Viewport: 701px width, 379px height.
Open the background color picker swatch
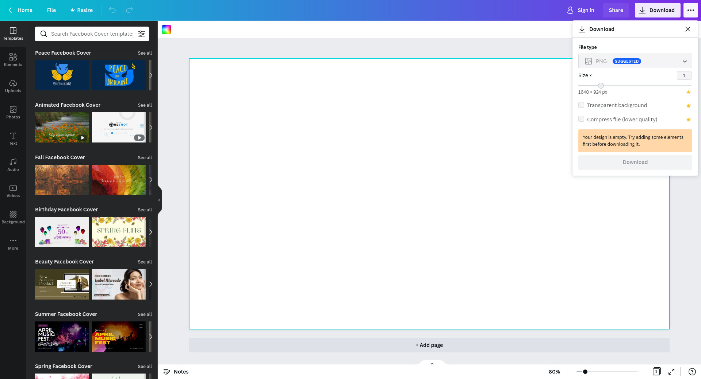point(166,30)
